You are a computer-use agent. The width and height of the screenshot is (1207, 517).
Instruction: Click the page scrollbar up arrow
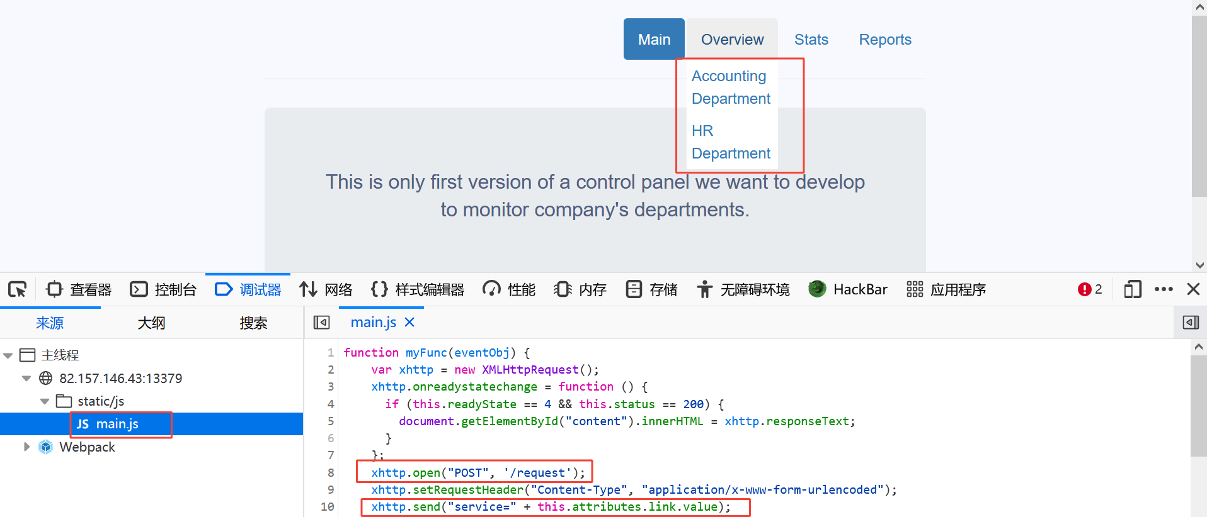pyautogui.click(x=1199, y=7)
